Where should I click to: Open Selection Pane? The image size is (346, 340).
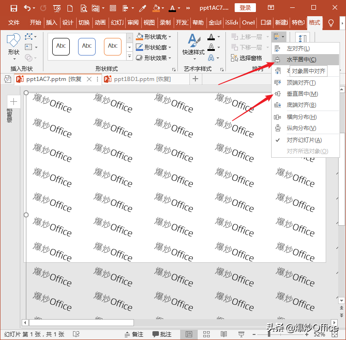(246, 58)
